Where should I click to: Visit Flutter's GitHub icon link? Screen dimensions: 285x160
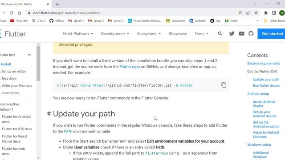click(251, 34)
